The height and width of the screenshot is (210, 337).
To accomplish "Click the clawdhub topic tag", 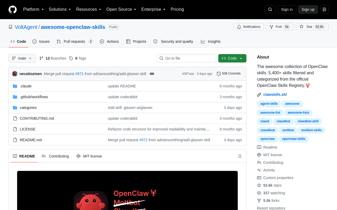I will point(267,130).
